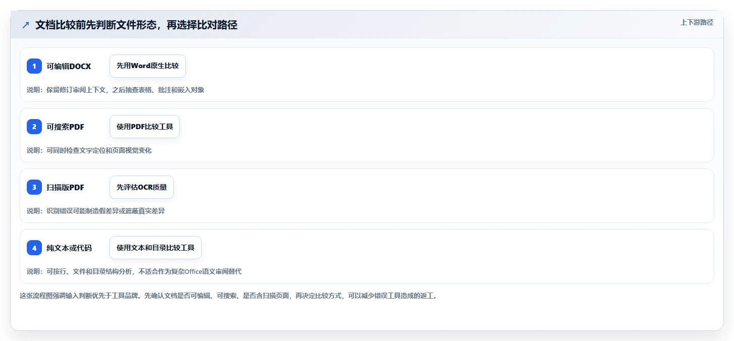Viewport: 734px width, 341px height.
Task: Click the 上下游路径 label in the header
Action: 697,22
